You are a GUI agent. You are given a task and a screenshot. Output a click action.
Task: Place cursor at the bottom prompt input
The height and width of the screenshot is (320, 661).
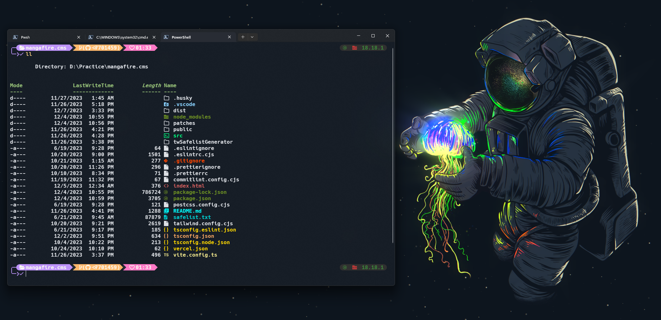(26, 274)
